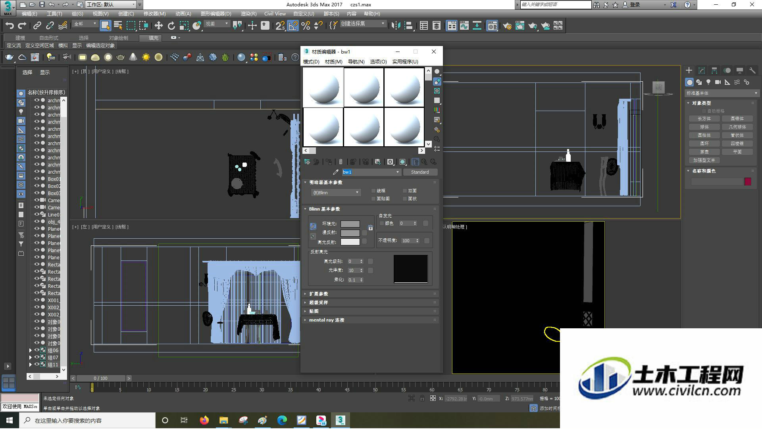Select the first material sample sphere slot
This screenshot has width=762, height=429.
click(323, 87)
